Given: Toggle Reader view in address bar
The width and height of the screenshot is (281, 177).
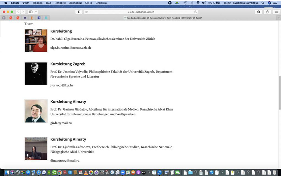Looking at the screenshot, I should click(x=87, y=12).
